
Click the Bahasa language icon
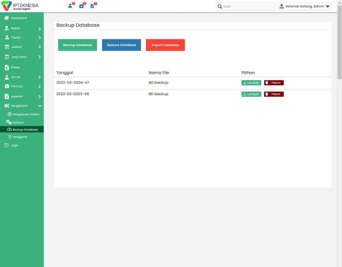9,122
